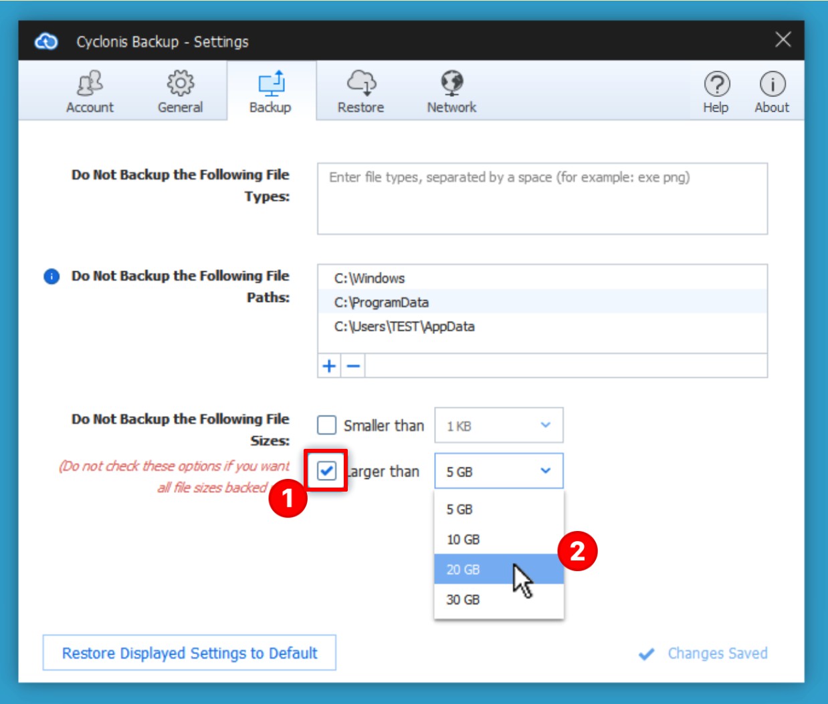Open the Account settings tab icon

[x=90, y=84]
